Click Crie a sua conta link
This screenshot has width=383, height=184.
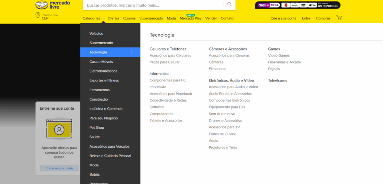[283, 18]
